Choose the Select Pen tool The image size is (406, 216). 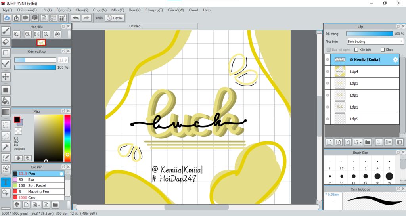pyautogui.click(x=6, y=158)
